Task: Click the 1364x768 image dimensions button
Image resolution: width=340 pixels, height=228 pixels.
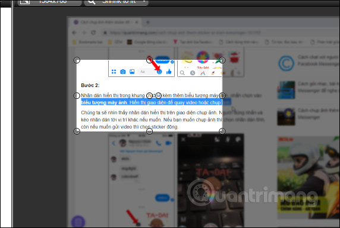Action: pos(50,2)
